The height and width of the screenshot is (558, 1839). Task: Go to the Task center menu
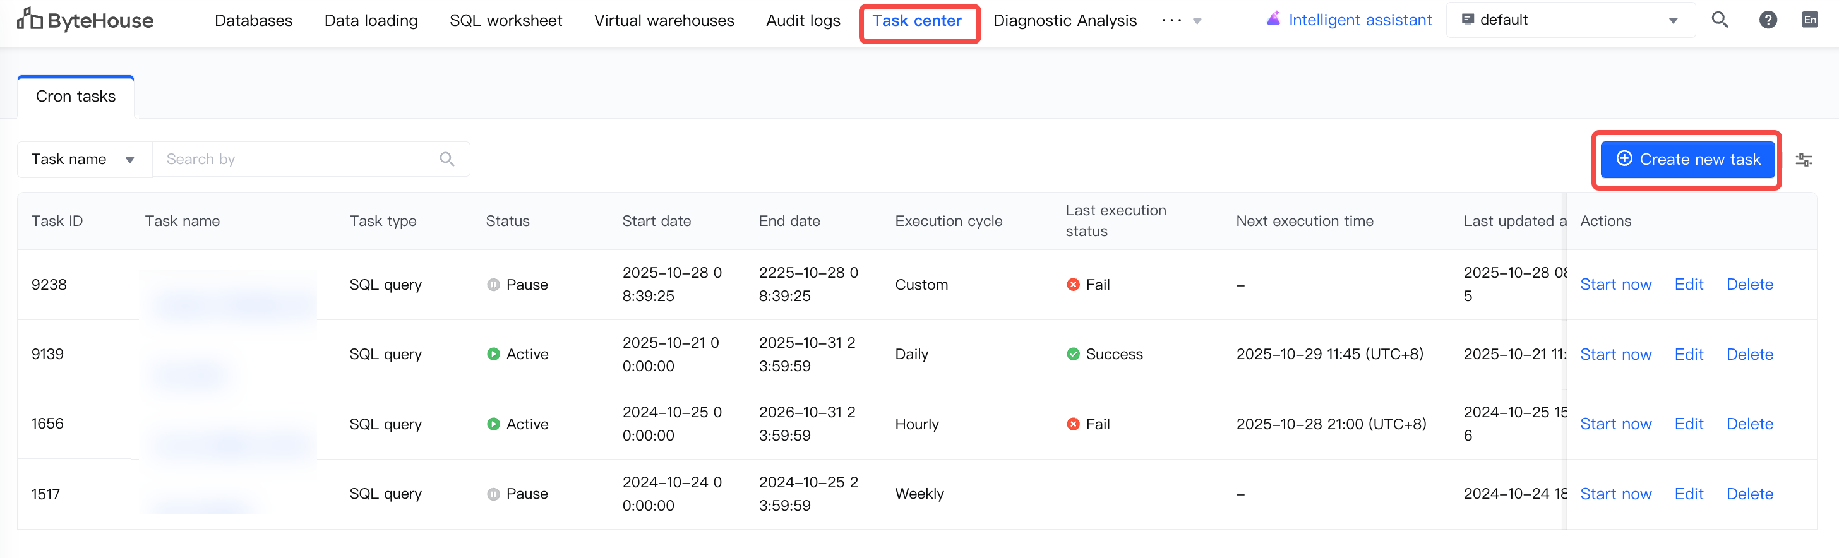click(916, 21)
